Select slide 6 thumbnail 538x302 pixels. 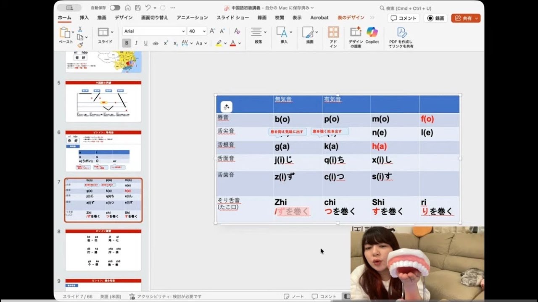coord(103,151)
